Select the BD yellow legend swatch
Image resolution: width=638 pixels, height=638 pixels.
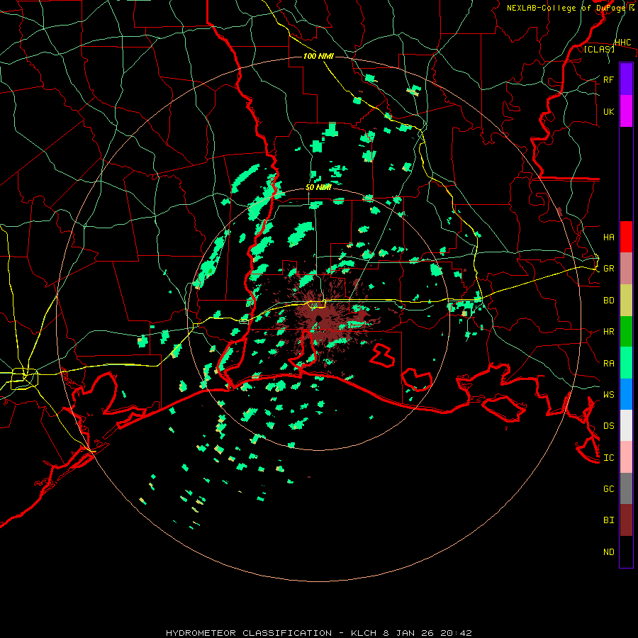coord(626,300)
